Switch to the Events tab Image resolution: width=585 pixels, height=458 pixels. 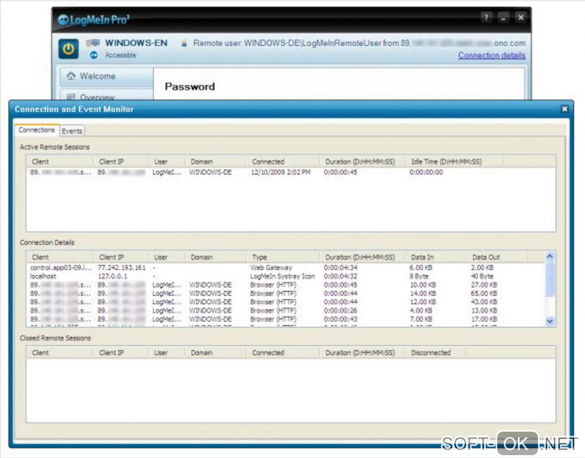pos(72,131)
